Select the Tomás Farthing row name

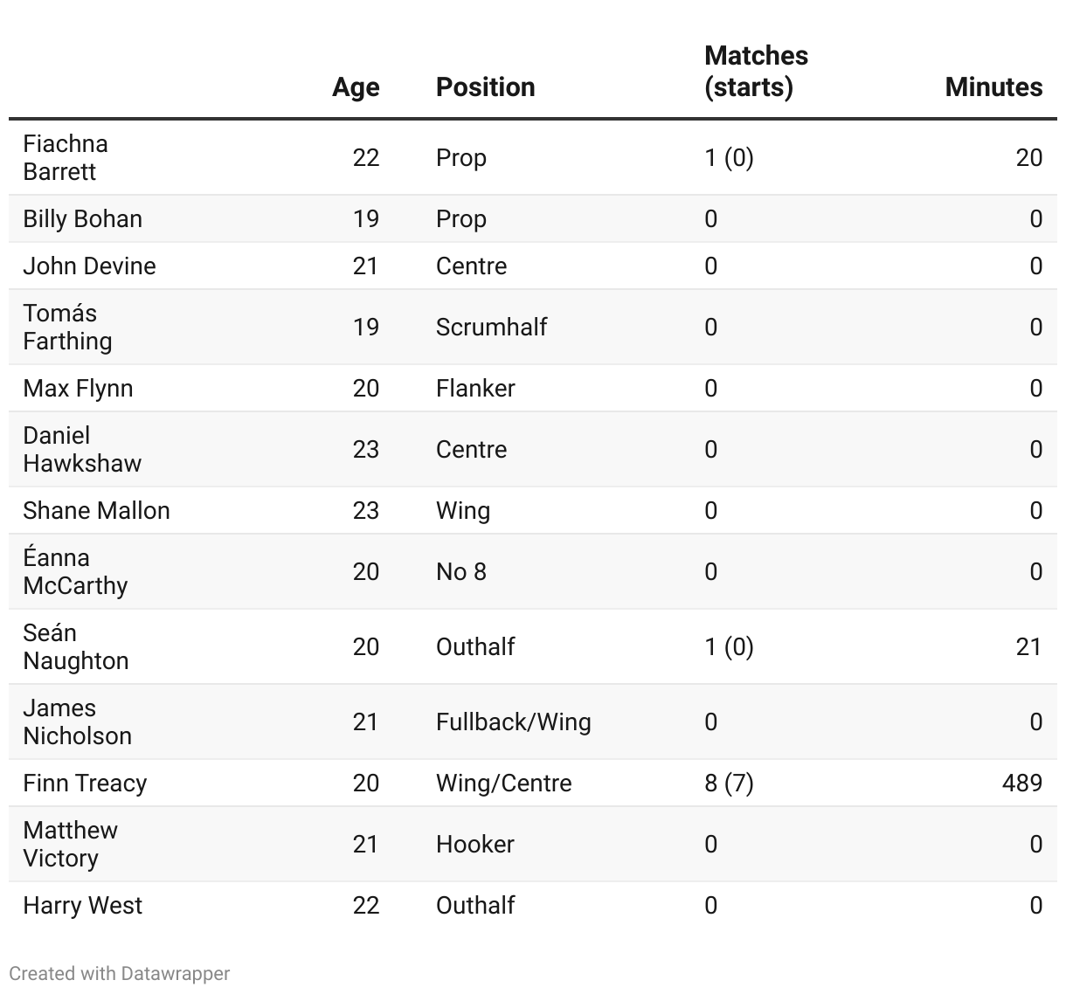(67, 327)
